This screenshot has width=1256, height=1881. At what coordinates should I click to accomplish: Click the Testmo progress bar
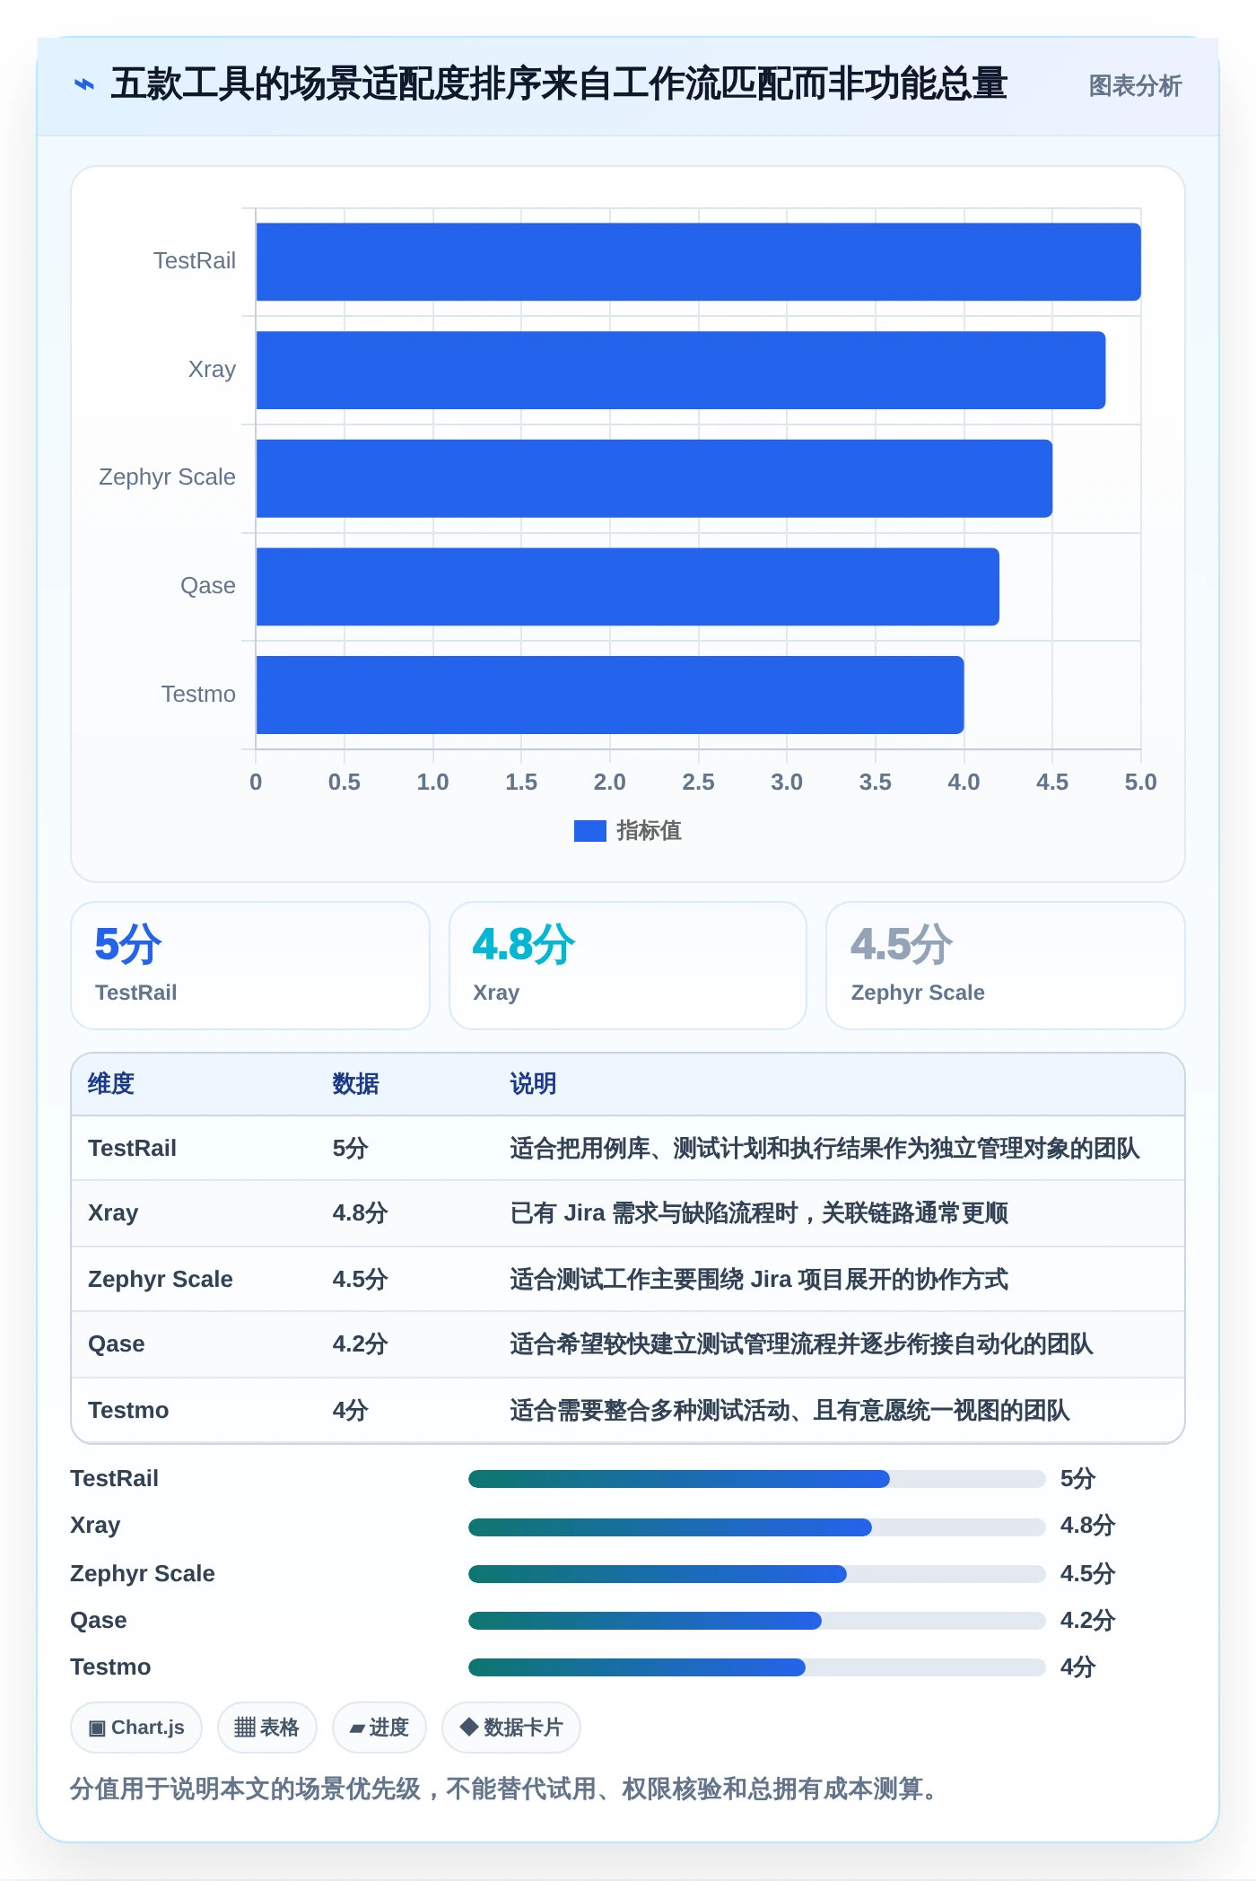[x=757, y=1667]
